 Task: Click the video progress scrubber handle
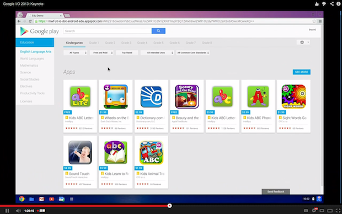tap(169, 206)
